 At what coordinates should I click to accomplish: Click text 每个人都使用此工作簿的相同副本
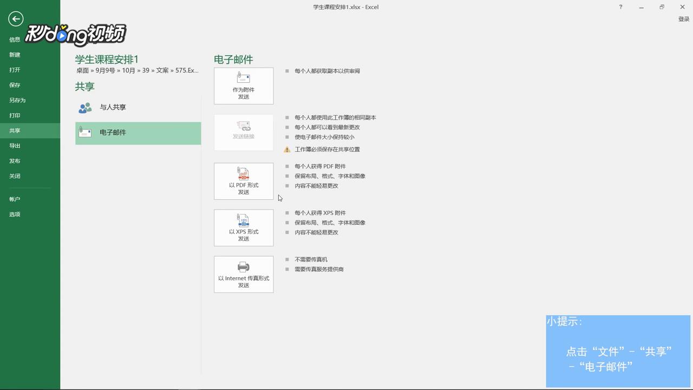click(x=335, y=118)
